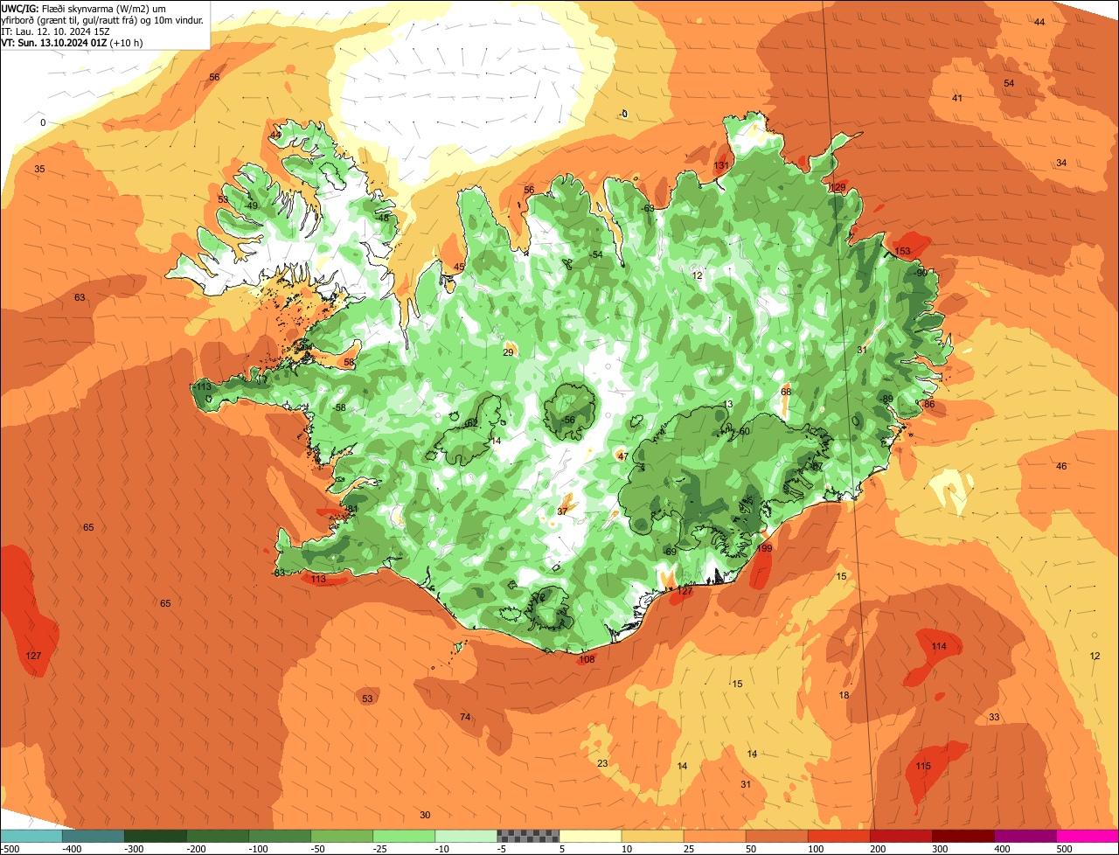Click the legend color between 300 and 400
The image size is (1119, 855).
(x=963, y=836)
